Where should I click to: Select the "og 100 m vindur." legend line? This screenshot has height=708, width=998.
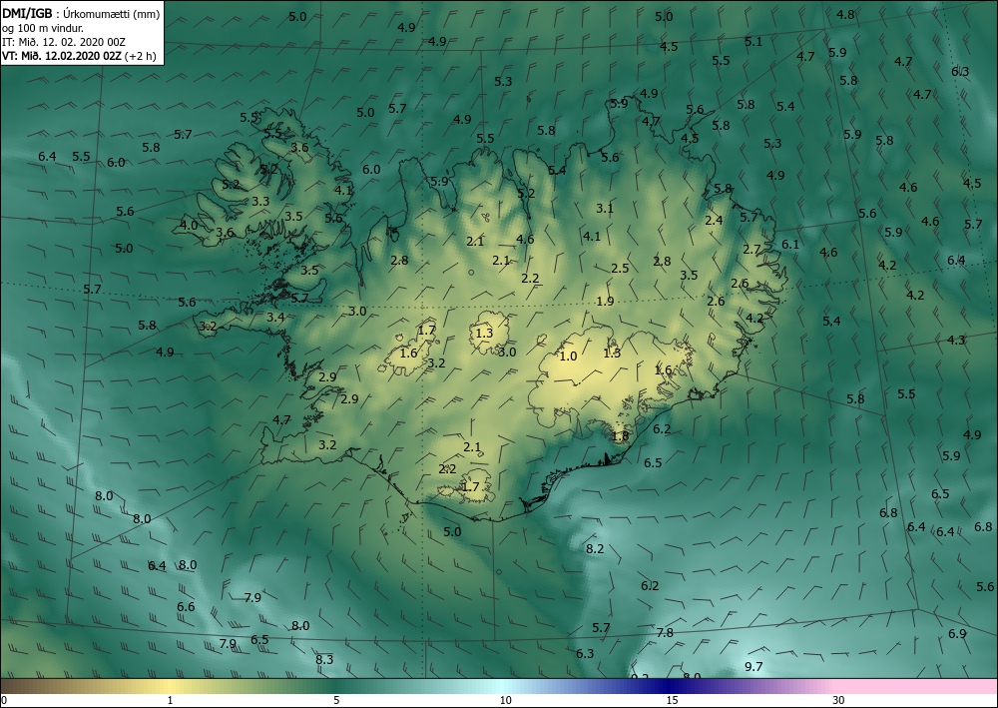43,28
